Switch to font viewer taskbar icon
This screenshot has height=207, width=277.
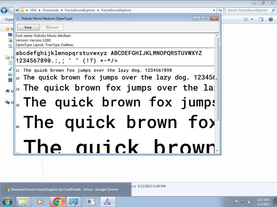point(108,202)
